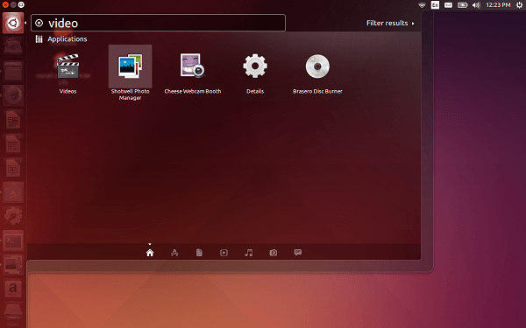Switch to the Video lens

[x=224, y=253]
